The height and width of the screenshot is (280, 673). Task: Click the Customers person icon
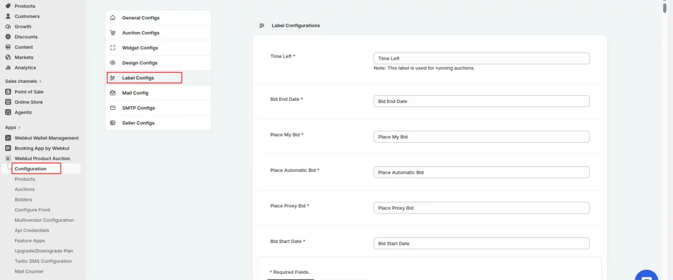8,16
